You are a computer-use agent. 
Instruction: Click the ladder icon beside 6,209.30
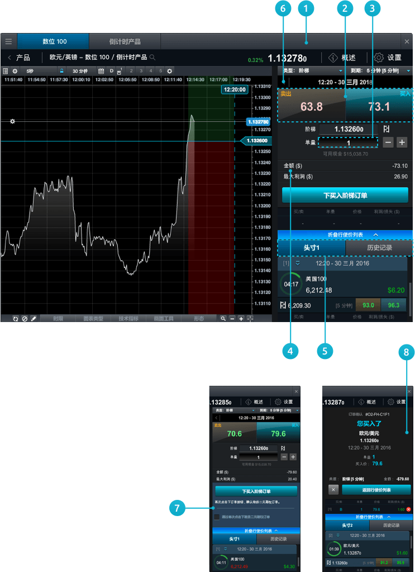click(x=283, y=305)
